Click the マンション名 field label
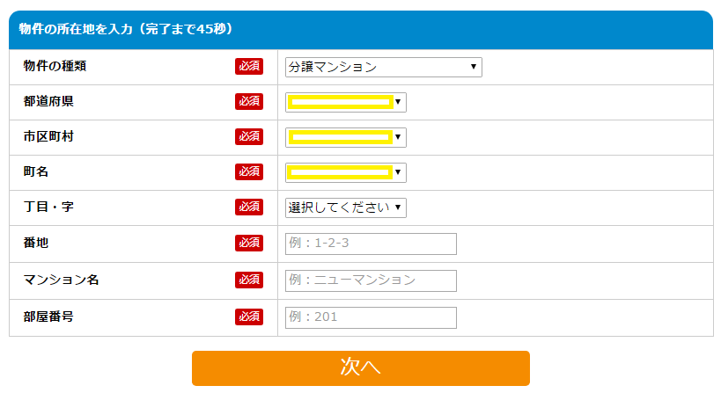 pos(61,280)
